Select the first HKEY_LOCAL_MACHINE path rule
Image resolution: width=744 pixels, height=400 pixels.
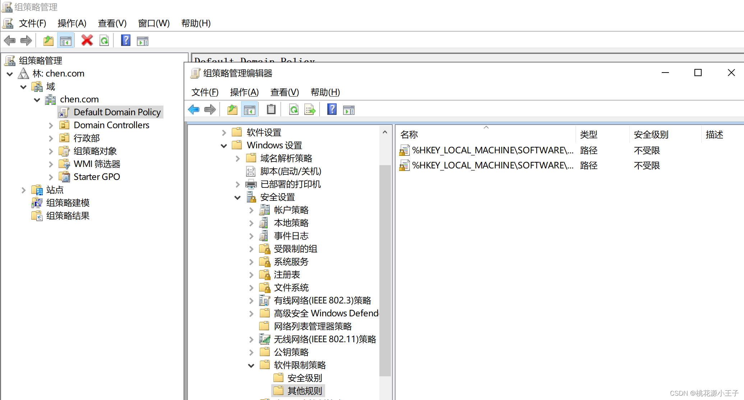(492, 150)
